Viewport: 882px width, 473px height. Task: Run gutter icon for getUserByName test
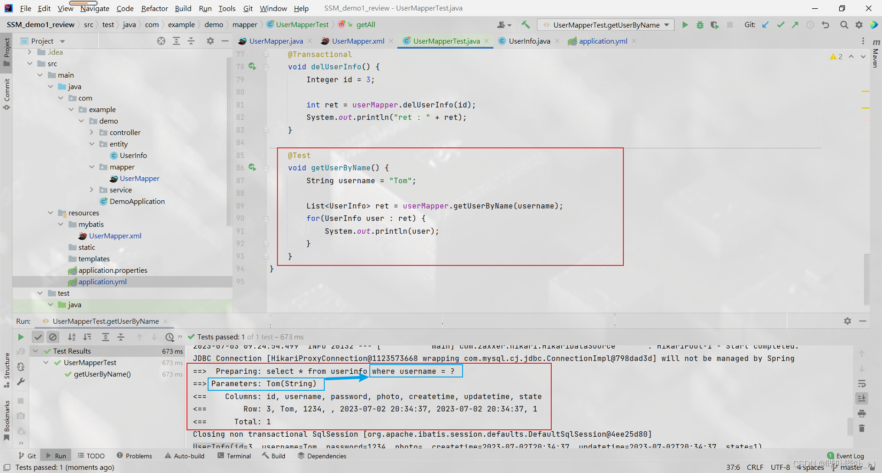pos(252,168)
